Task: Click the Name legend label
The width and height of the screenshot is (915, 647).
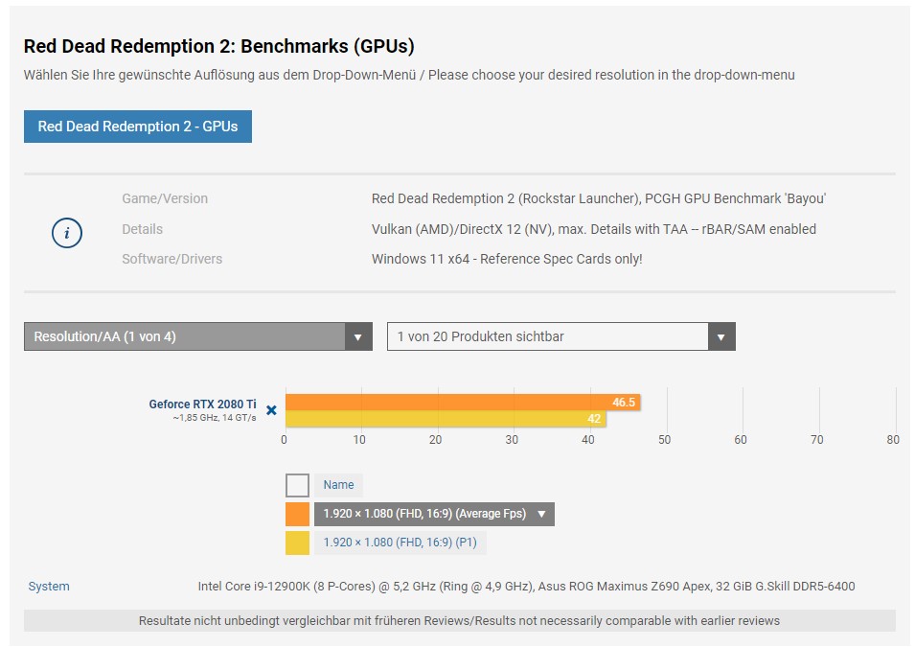Action: [338, 485]
